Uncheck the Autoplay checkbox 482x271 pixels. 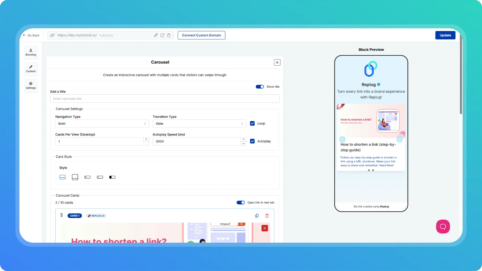[x=252, y=141]
